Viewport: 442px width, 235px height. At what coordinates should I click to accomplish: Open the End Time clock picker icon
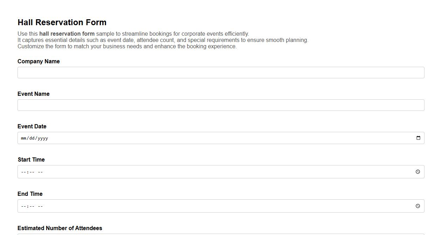point(418,206)
